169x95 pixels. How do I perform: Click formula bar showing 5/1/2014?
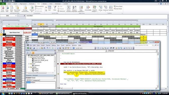96,16
